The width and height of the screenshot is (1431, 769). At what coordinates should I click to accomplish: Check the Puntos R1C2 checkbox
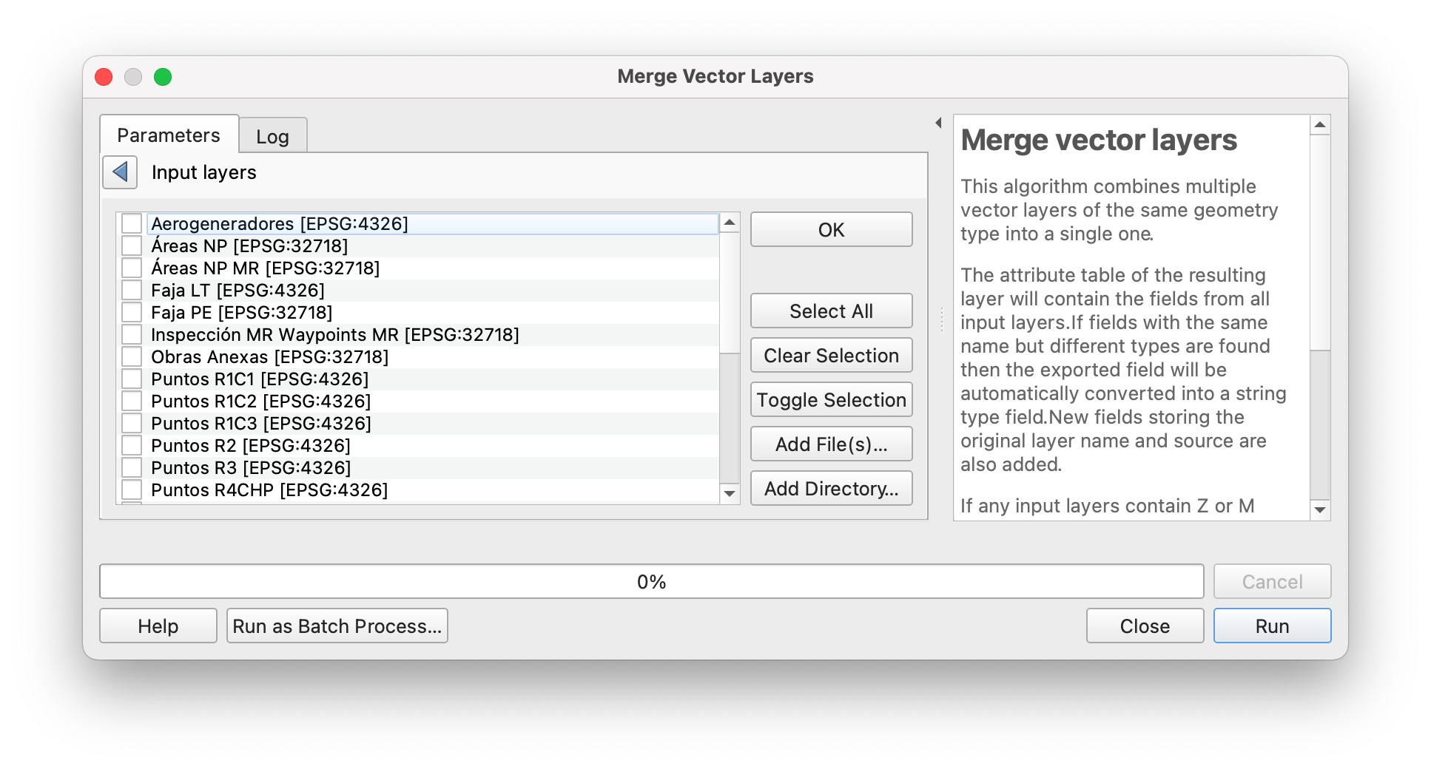click(x=132, y=401)
